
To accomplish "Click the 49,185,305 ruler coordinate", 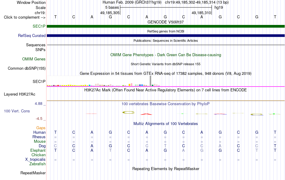I will [110, 13].
